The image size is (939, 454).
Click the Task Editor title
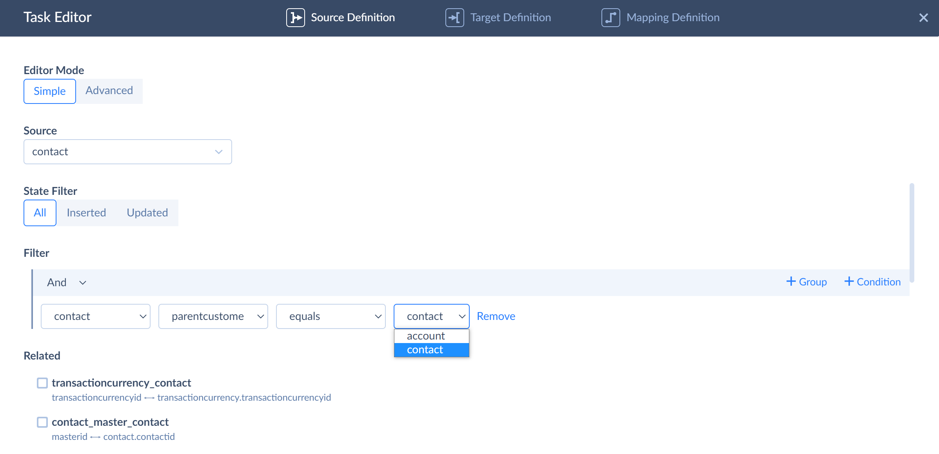57,17
